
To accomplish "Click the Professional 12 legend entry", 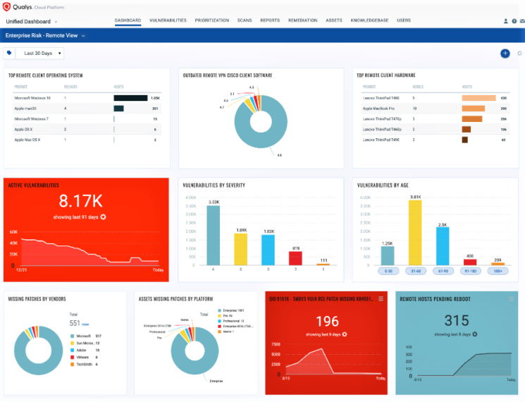I will (x=231, y=321).
